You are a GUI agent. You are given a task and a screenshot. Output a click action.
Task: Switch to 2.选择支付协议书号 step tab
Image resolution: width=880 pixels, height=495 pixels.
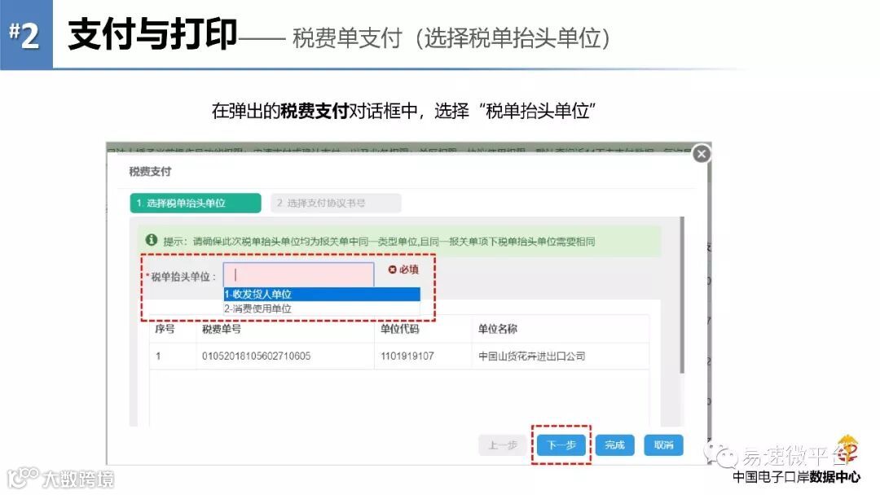pos(336,203)
